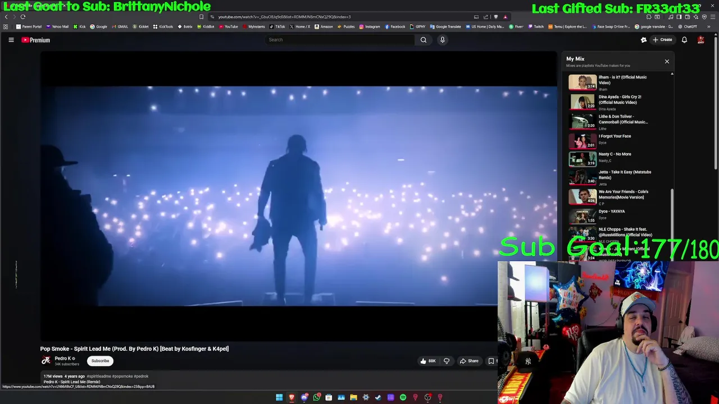Screen dimensions: 719x404
Task: Go back in browser history
Action: point(6,17)
